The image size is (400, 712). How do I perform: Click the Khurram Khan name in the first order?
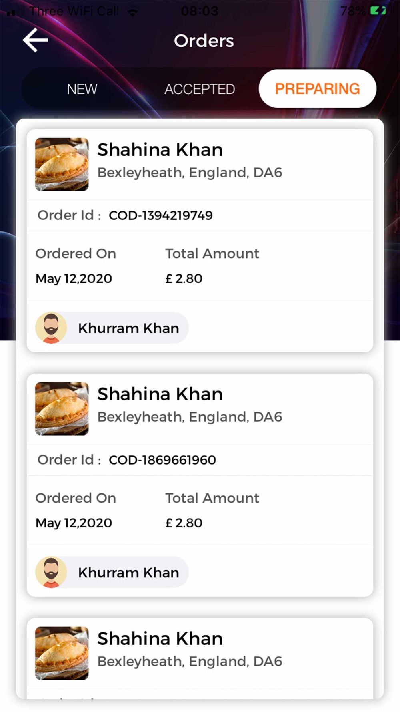click(128, 328)
